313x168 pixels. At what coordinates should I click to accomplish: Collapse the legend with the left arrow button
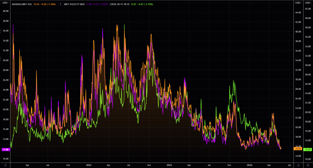[61, 4]
